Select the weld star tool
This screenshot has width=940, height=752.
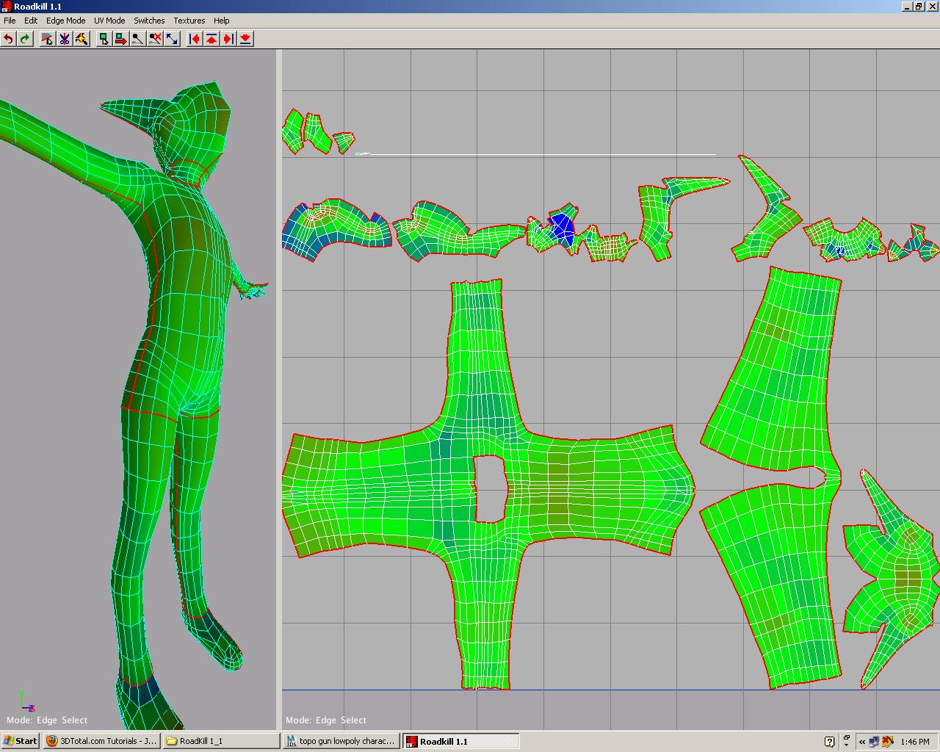82,40
